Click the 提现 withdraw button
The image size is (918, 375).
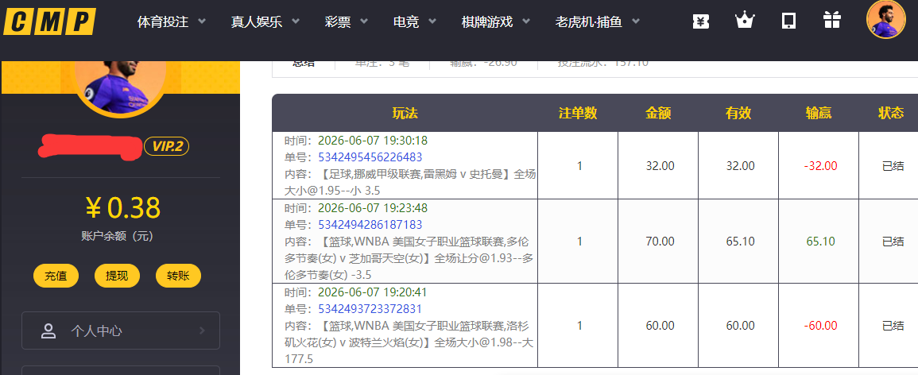click(x=117, y=276)
